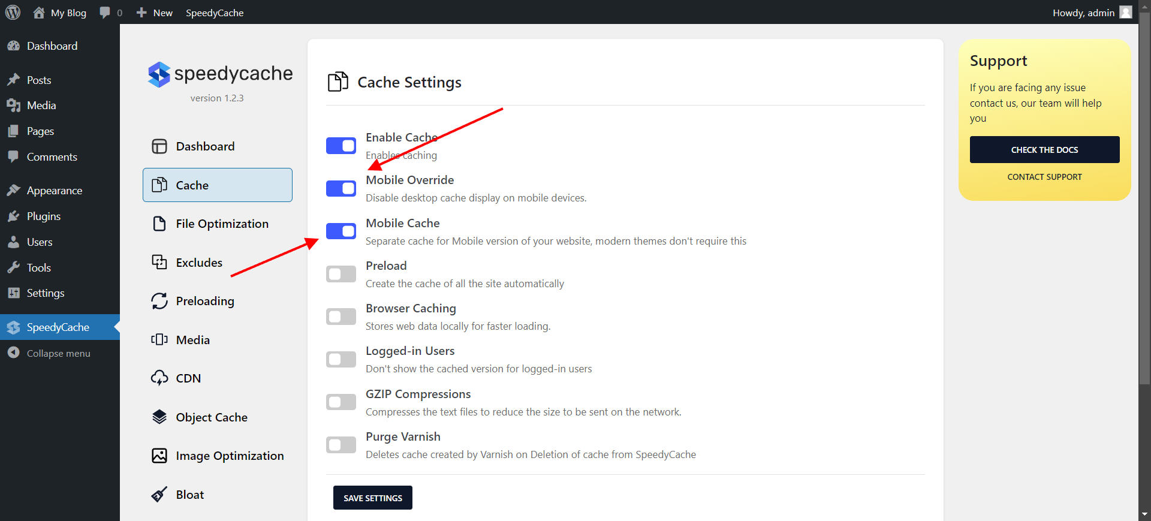
Task: Click the SpeedyCache Media brackets icon
Action: 159,339
